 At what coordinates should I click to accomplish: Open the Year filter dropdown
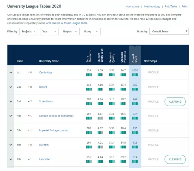pyautogui.click(x=49, y=32)
